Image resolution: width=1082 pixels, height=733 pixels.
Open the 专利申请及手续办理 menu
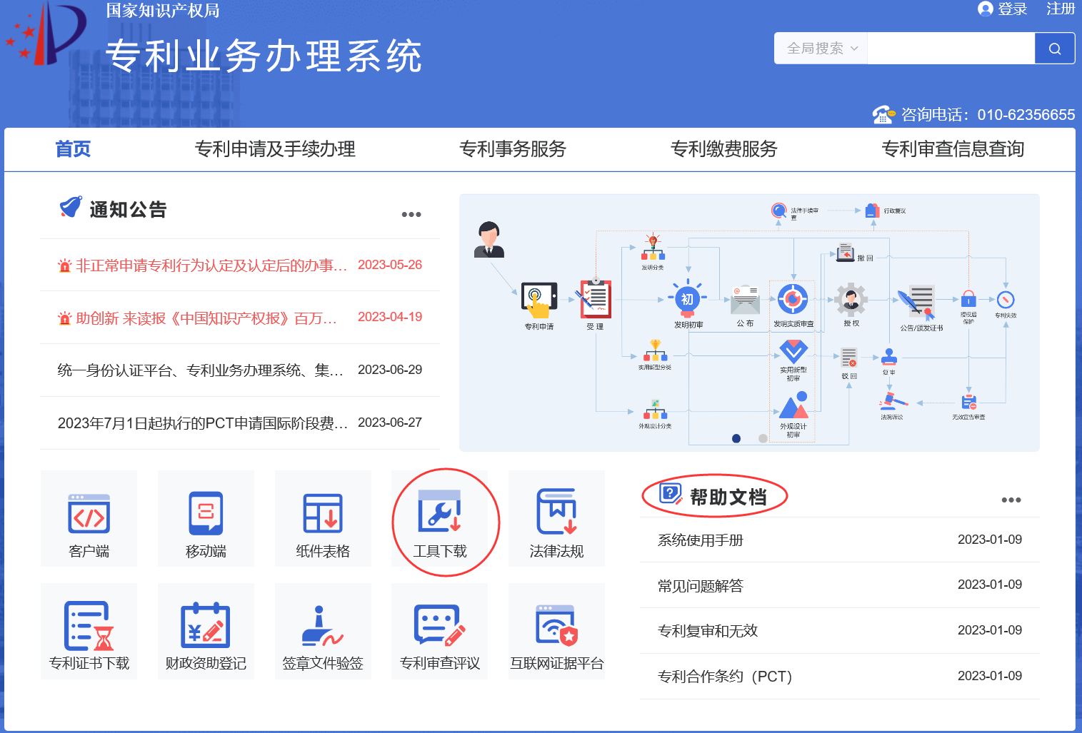tap(275, 149)
